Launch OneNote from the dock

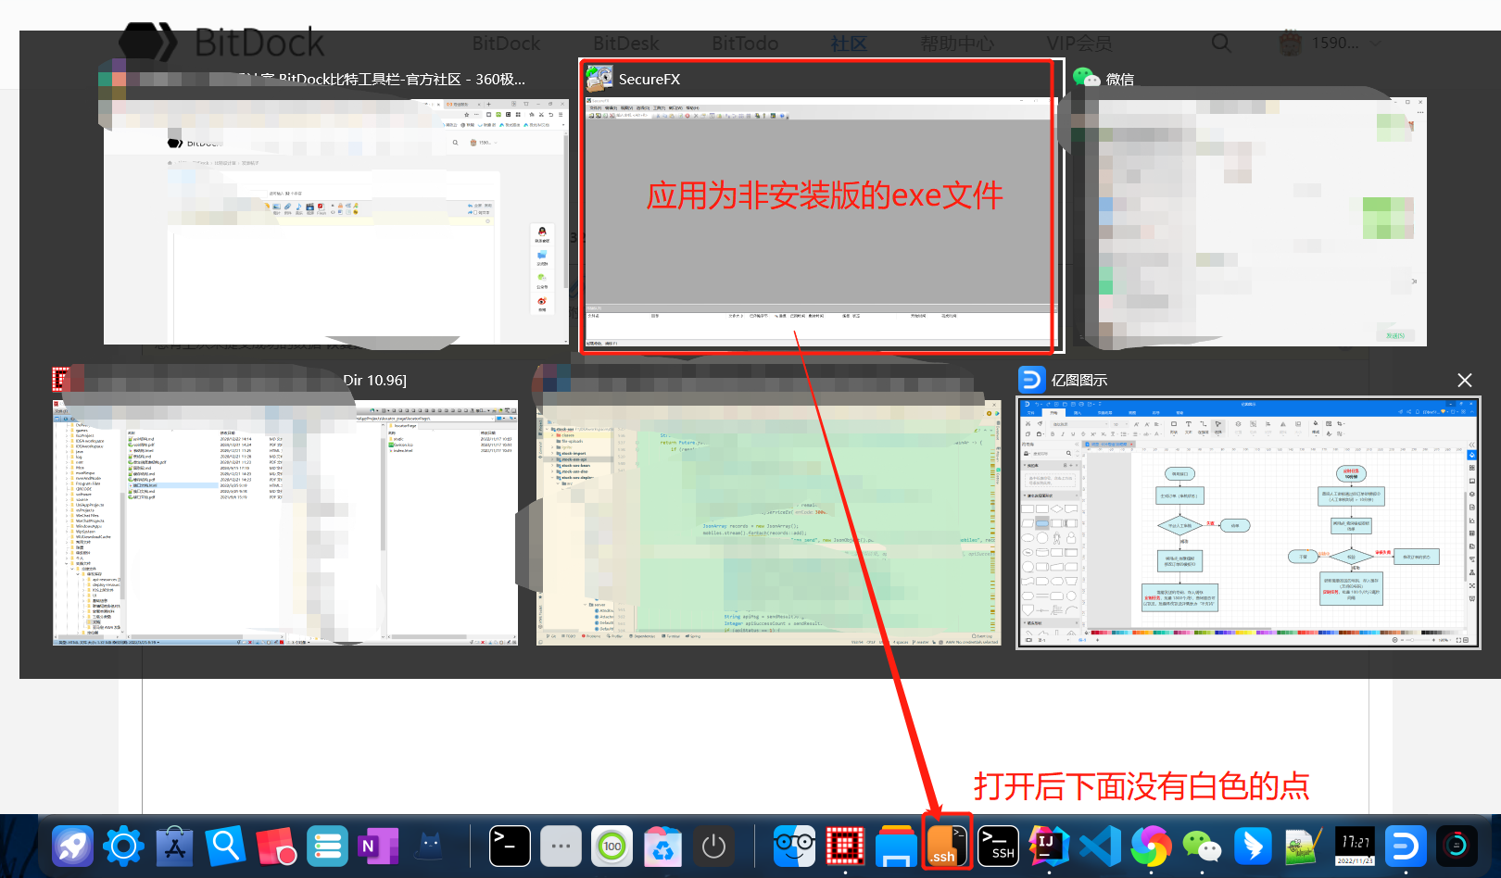[377, 847]
